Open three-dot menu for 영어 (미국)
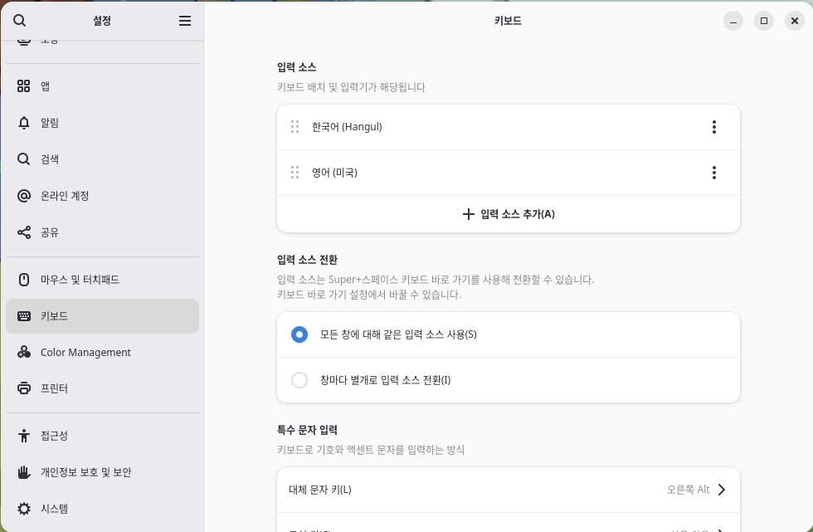Screen dimensions: 813x532 tap(714, 173)
